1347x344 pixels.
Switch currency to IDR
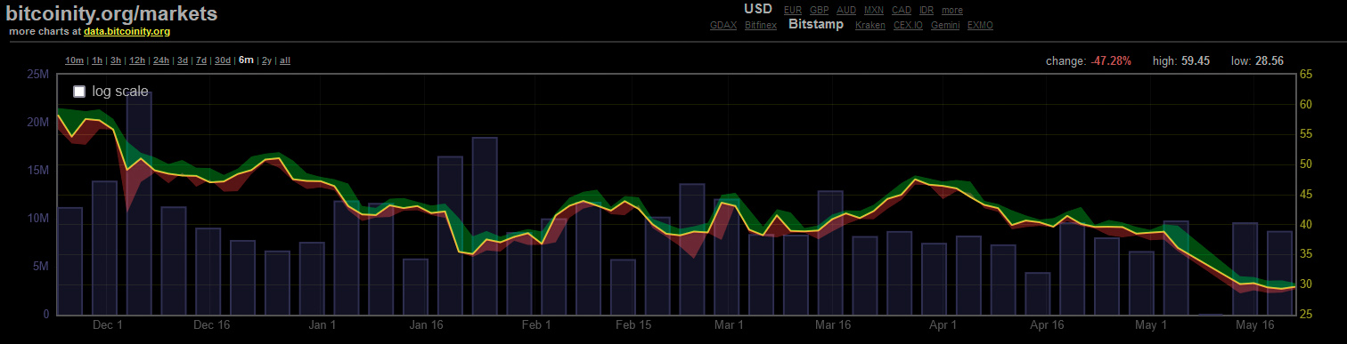coord(927,10)
